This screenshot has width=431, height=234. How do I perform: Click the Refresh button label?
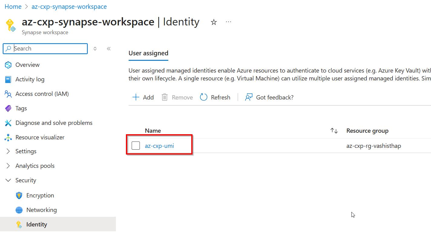(221, 97)
